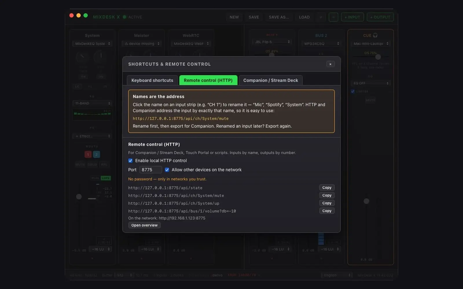Open the Buffer size 512 dropdown

click(x=125, y=275)
